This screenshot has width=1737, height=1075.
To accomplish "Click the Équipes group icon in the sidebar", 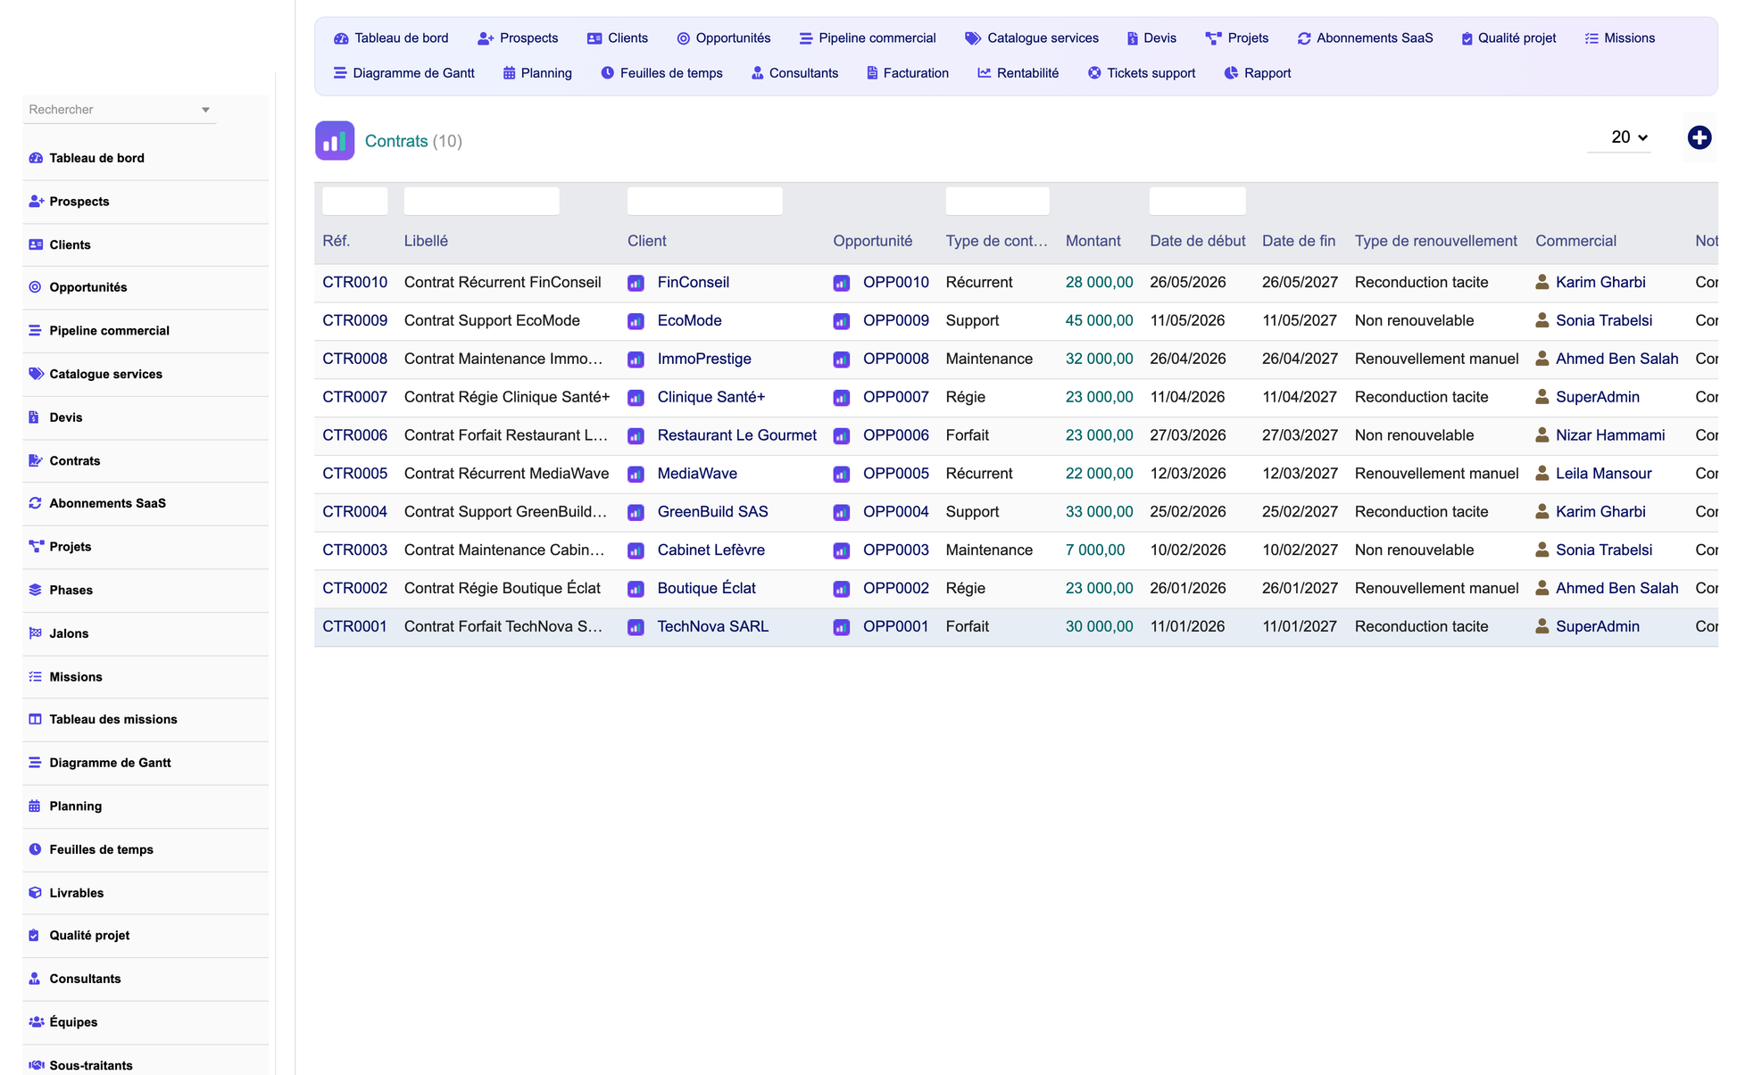I will tap(37, 1021).
